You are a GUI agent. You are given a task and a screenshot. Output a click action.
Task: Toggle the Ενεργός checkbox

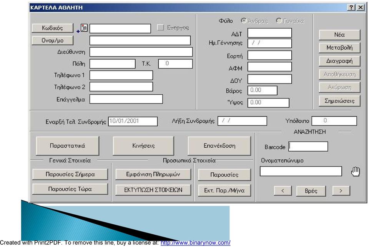[161, 28]
